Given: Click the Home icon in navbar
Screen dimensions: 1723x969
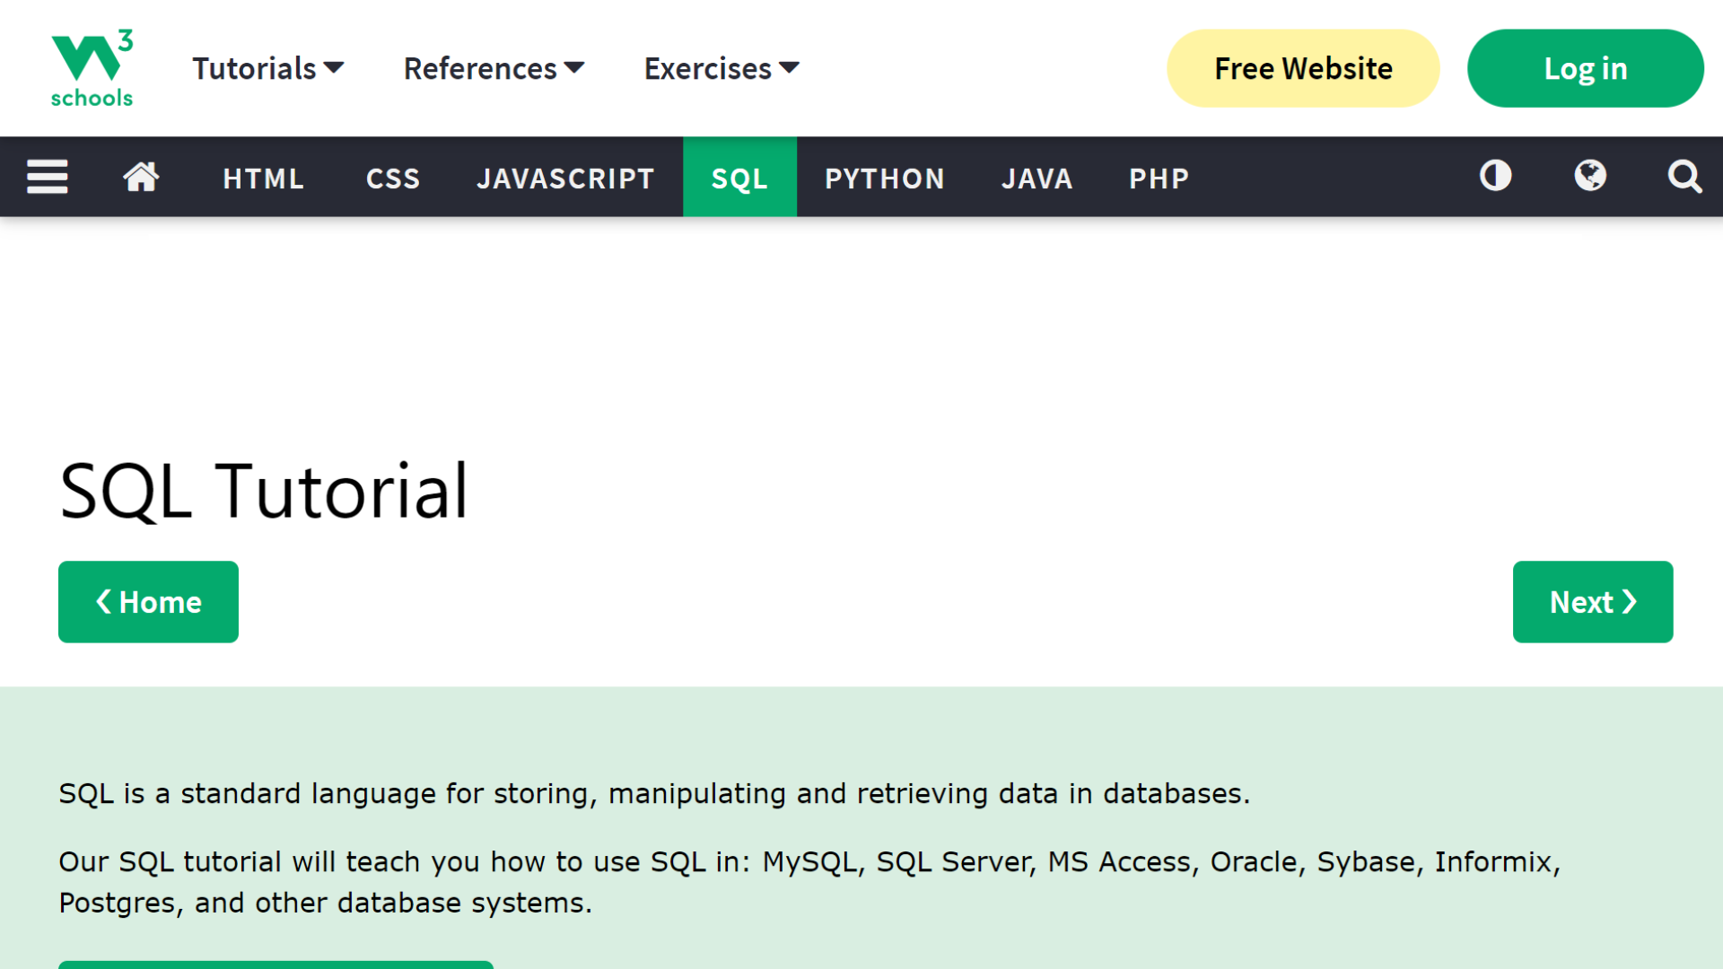Looking at the screenshot, I should click(x=142, y=178).
